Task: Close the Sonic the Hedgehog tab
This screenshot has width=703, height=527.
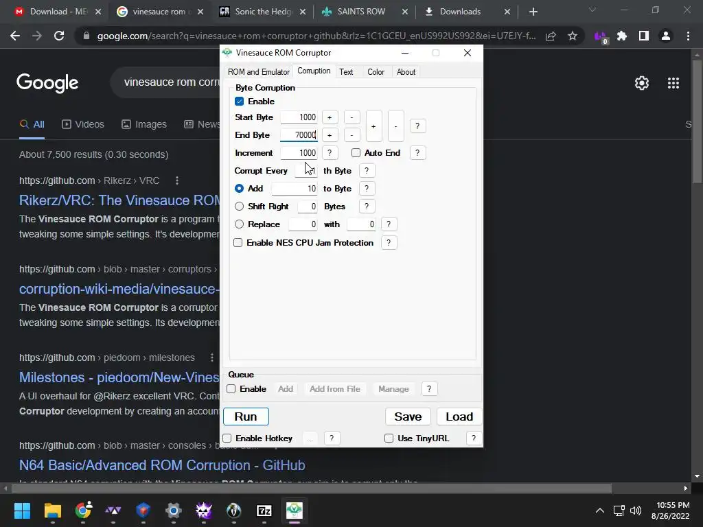Action: [303, 12]
